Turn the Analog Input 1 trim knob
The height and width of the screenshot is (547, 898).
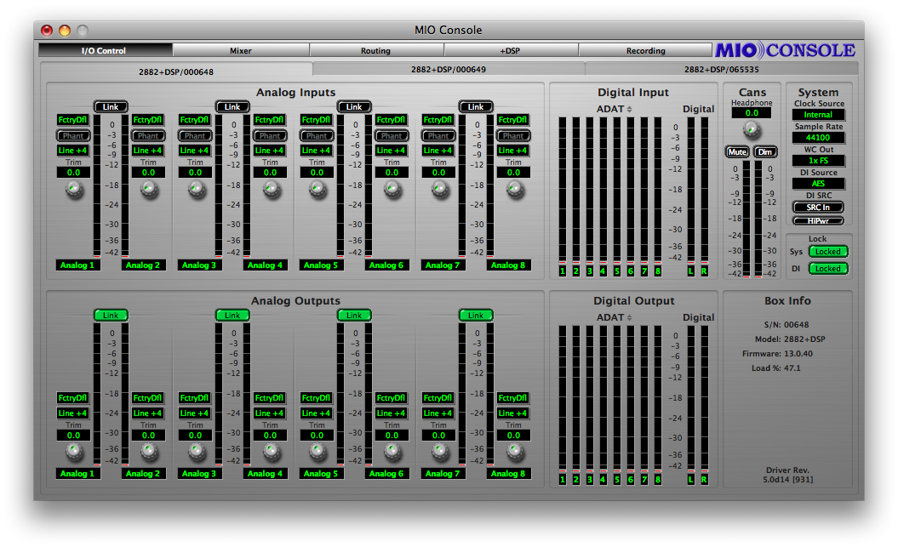(x=74, y=190)
